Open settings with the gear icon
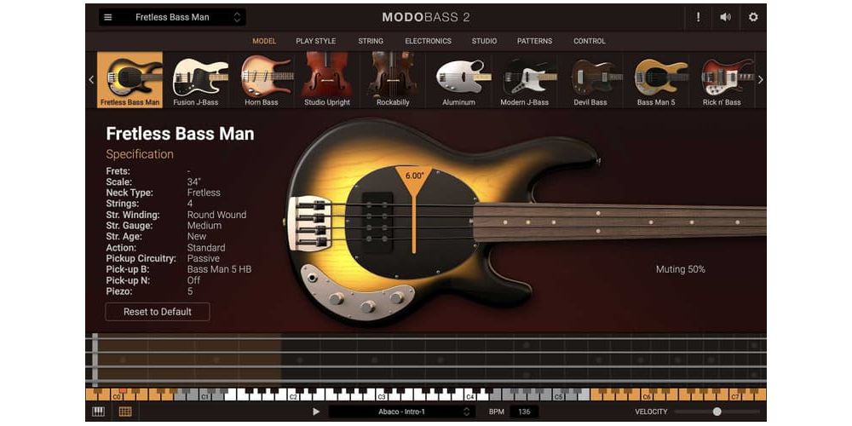 click(753, 17)
